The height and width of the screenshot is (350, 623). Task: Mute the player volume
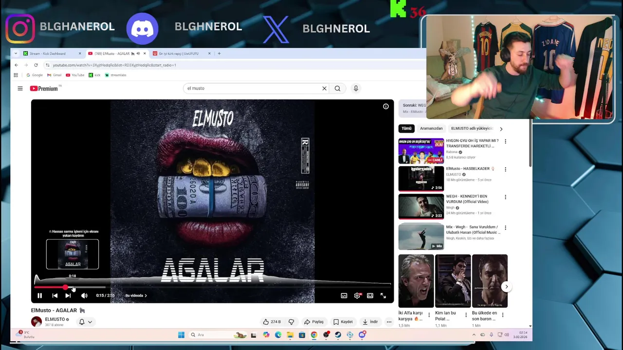point(84,296)
